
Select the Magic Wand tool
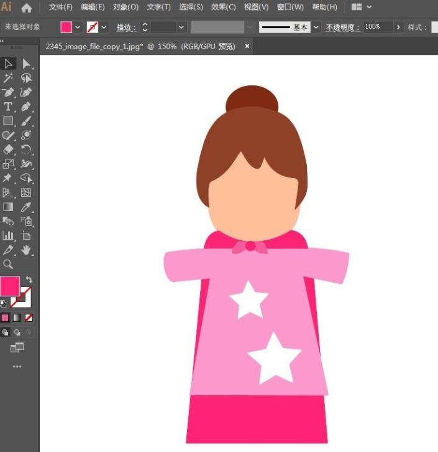click(8, 78)
